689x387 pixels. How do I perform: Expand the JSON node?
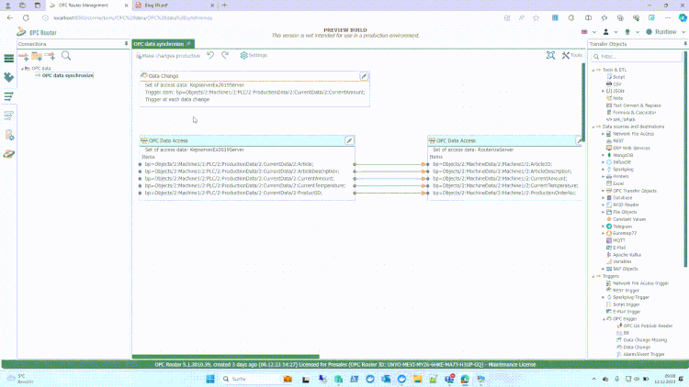pos(603,91)
